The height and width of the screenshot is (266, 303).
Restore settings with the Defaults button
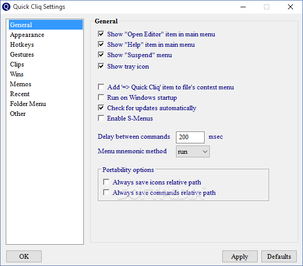click(x=279, y=256)
